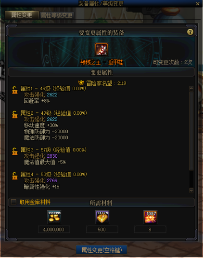
Task: Click the purple glowing orb material icon
Action: [150, 217]
